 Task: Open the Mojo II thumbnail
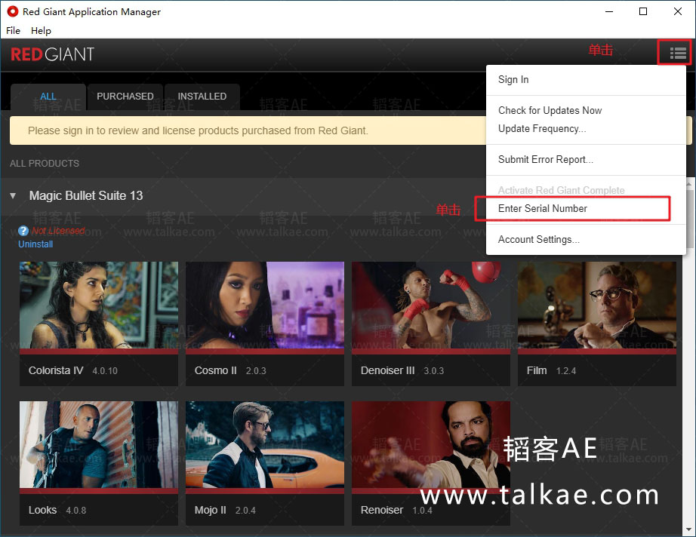264,445
